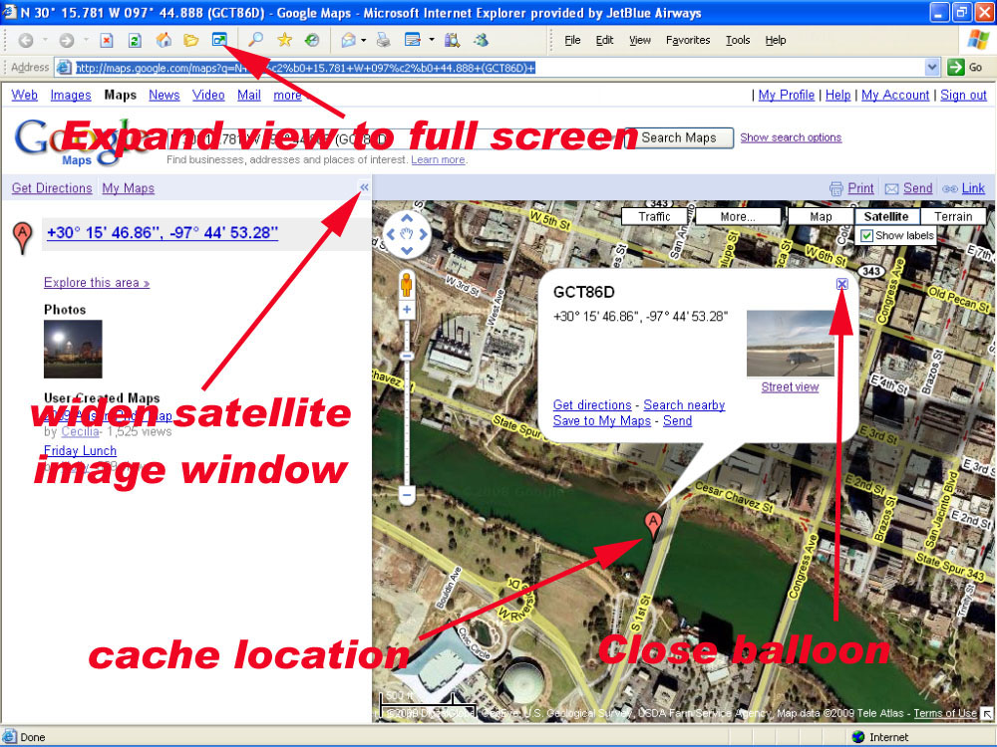Click the Street view link in balloon
This screenshot has width=997, height=747.
[790, 386]
